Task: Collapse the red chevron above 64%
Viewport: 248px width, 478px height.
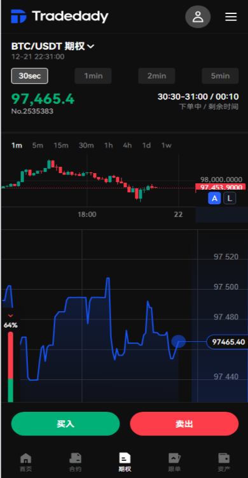Action: click(11, 316)
